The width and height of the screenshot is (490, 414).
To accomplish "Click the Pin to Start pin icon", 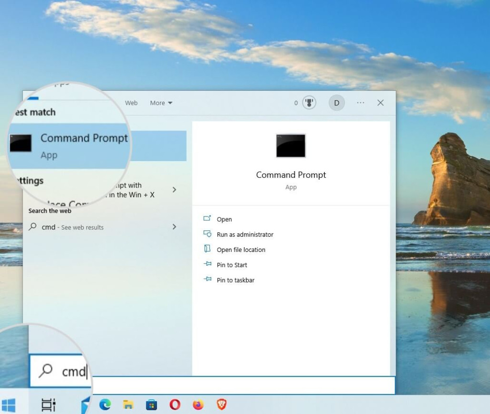I will (x=207, y=264).
